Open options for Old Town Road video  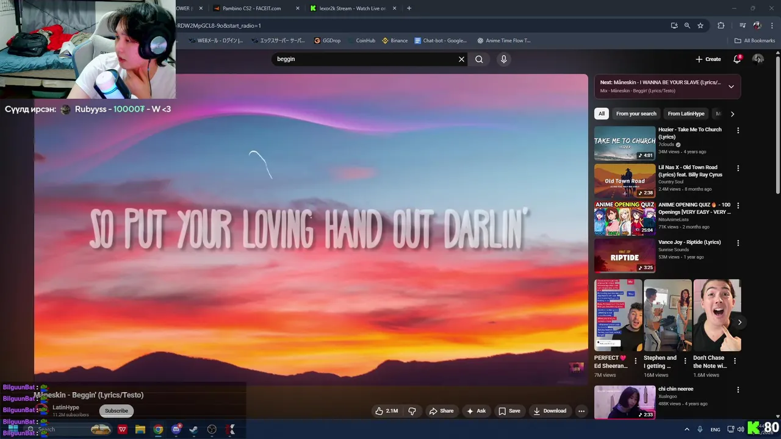click(738, 168)
